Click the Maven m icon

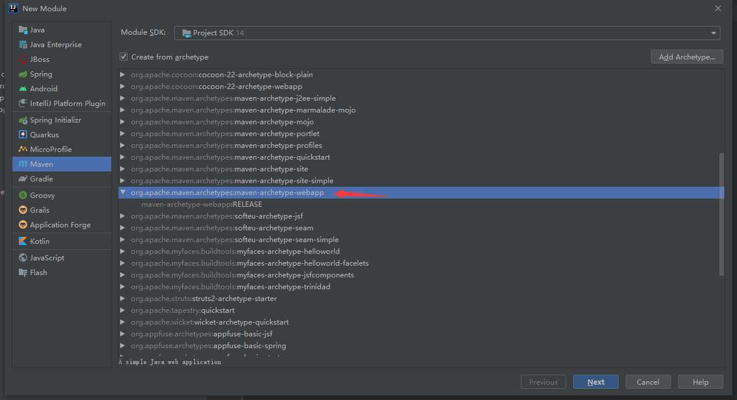(x=23, y=164)
